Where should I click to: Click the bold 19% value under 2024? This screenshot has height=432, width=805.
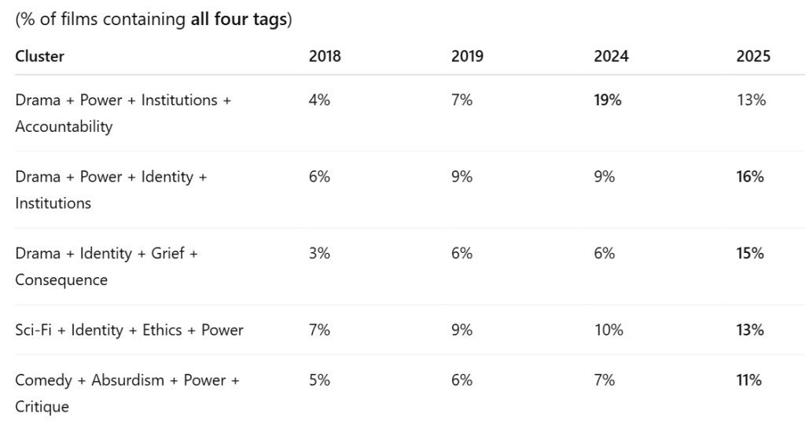click(608, 100)
